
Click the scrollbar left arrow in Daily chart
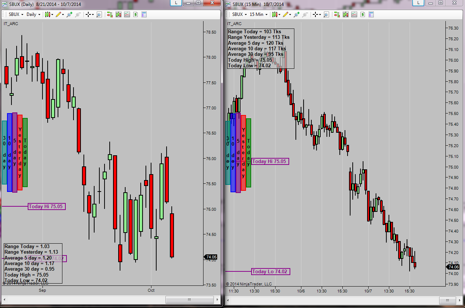point(4,299)
